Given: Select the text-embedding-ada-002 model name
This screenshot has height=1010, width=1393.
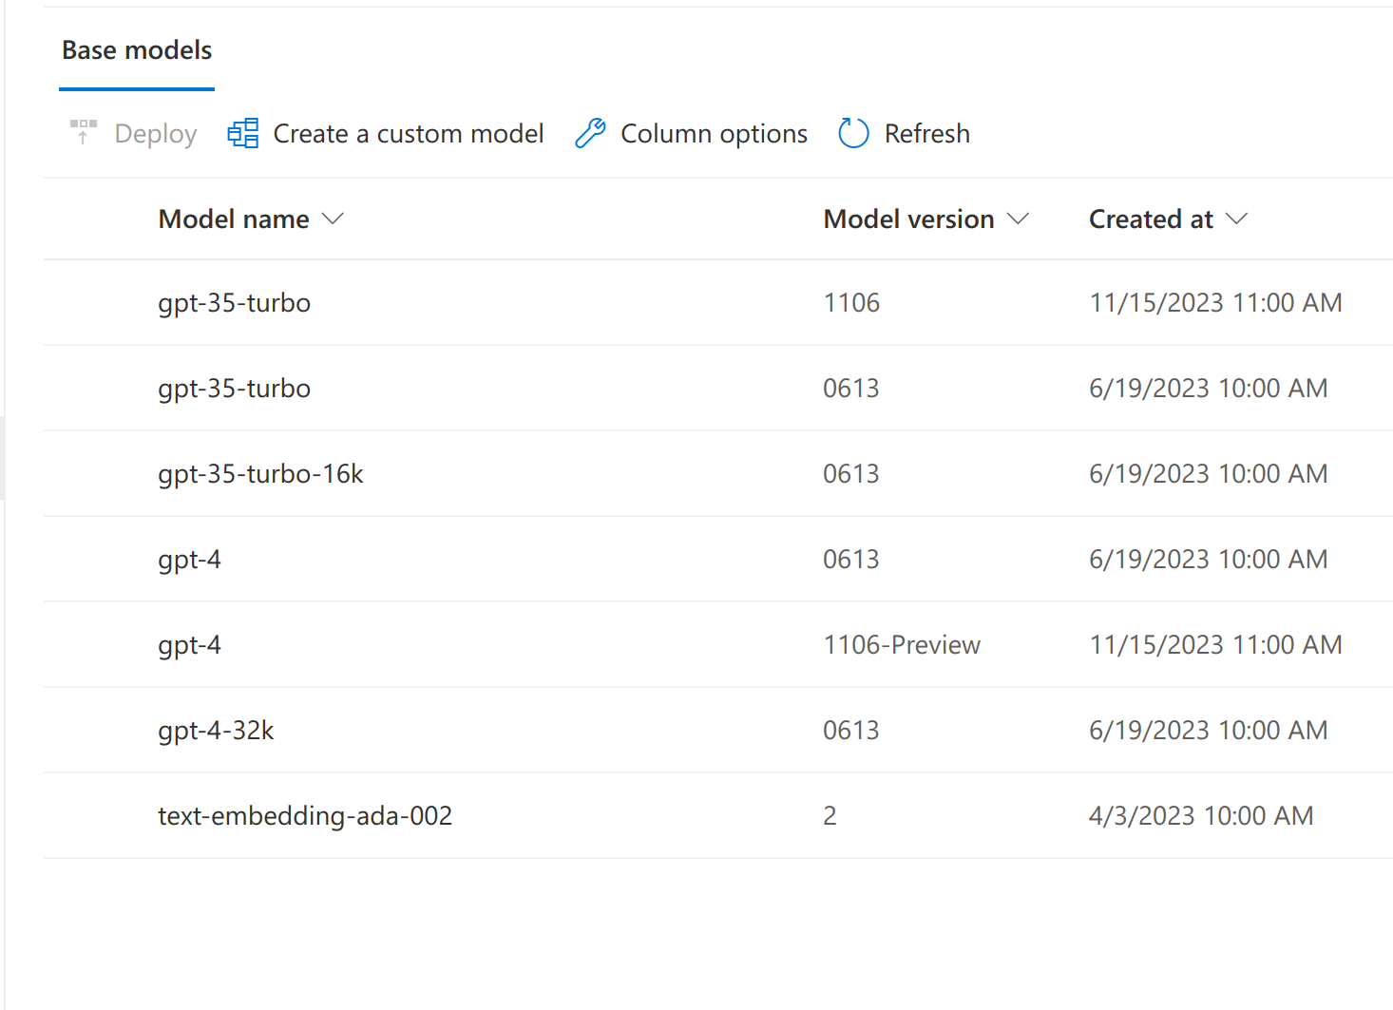Looking at the screenshot, I should coord(305,816).
